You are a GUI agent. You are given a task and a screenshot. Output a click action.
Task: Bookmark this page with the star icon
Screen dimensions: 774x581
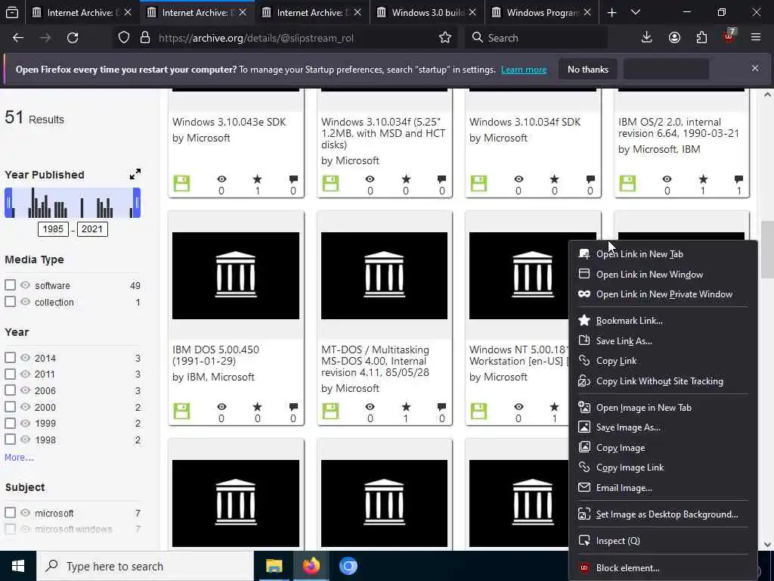tap(444, 38)
